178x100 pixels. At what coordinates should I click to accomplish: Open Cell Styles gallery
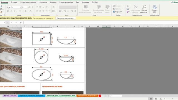107,9
